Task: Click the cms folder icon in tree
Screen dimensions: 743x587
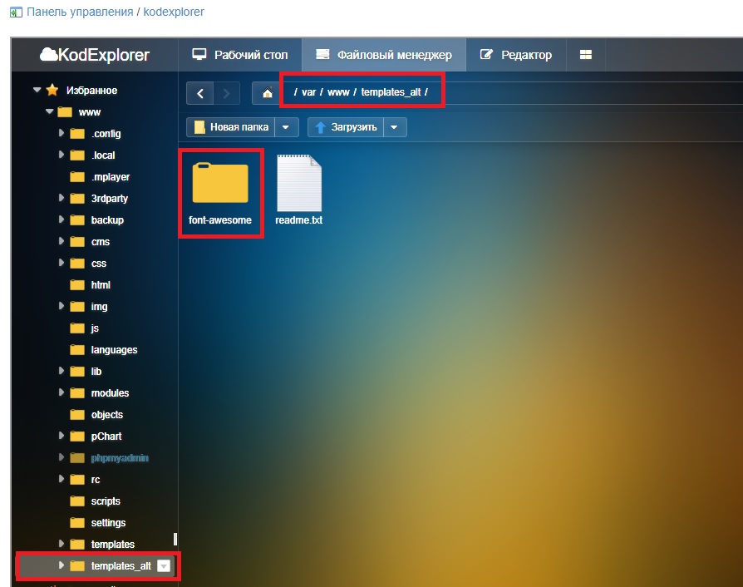Action: tap(77, 242)
